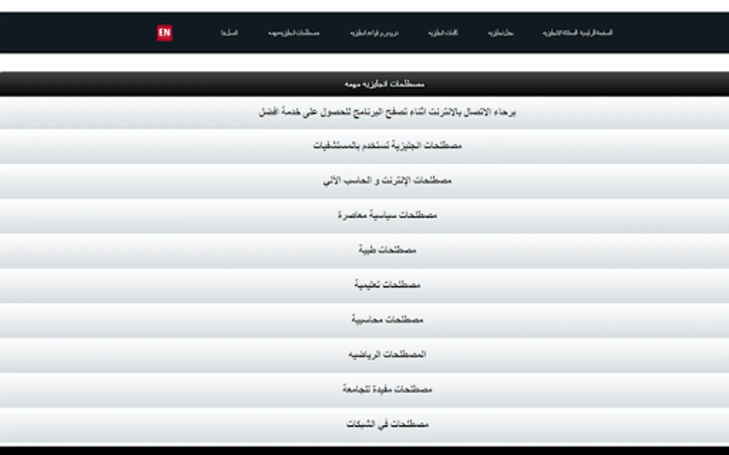729x455 pixels.
Task: Go to الصفحة الرئيسية nav item
Action: 578,33
